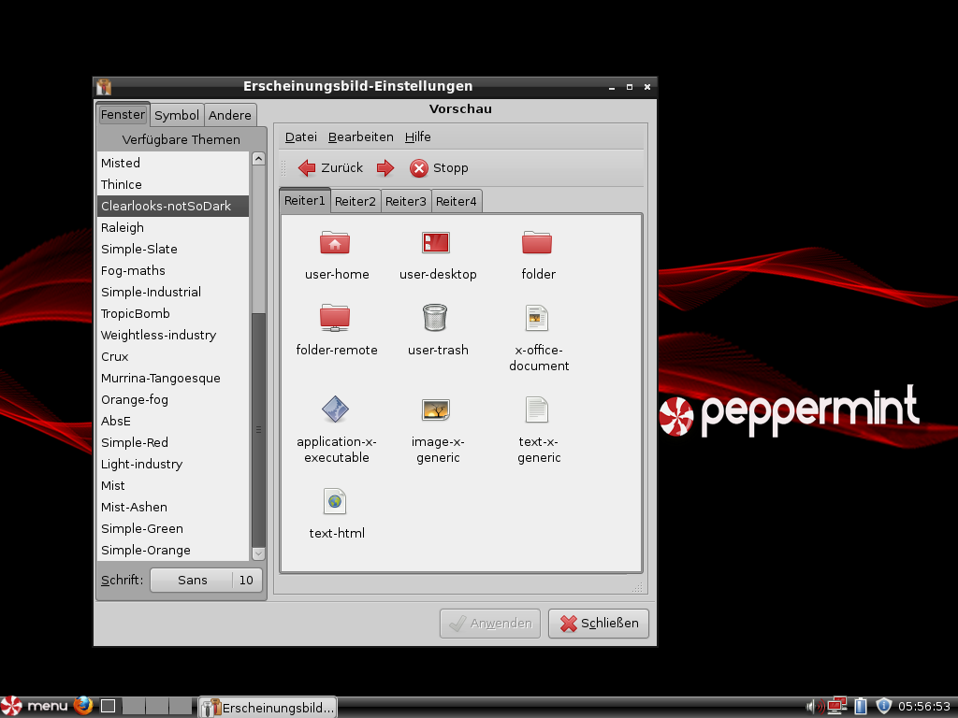Click the user-desktop icon
Screen dimensions: 958x718
pos(437,244)
